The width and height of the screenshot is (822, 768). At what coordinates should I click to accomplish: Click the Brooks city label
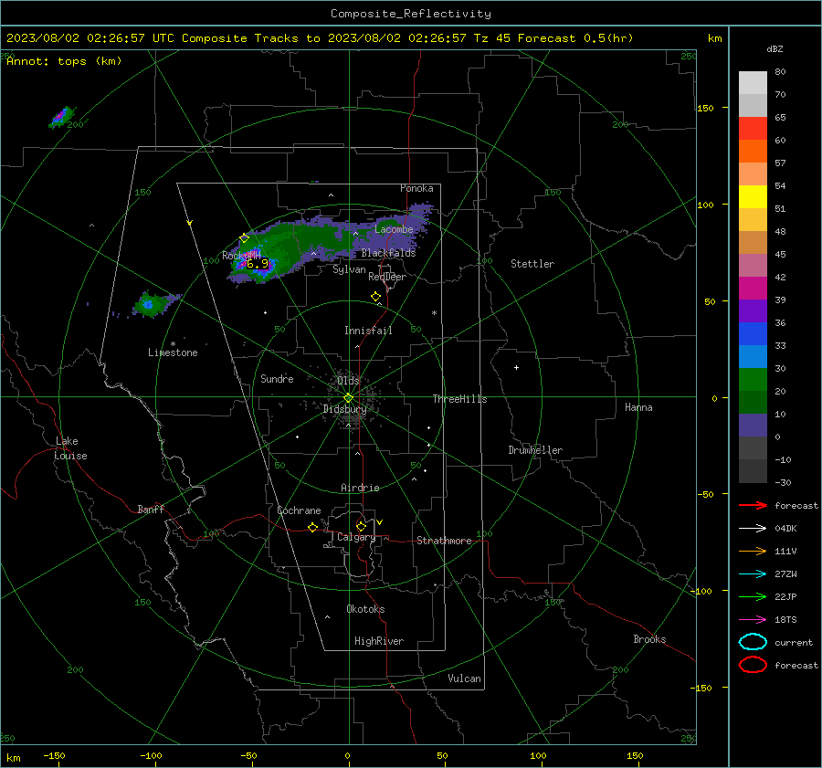coord(649,639)
